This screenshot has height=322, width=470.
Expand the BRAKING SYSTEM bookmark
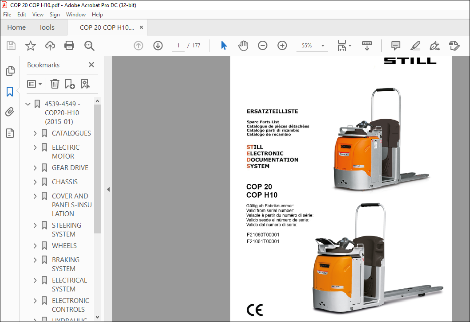point(35,260)
